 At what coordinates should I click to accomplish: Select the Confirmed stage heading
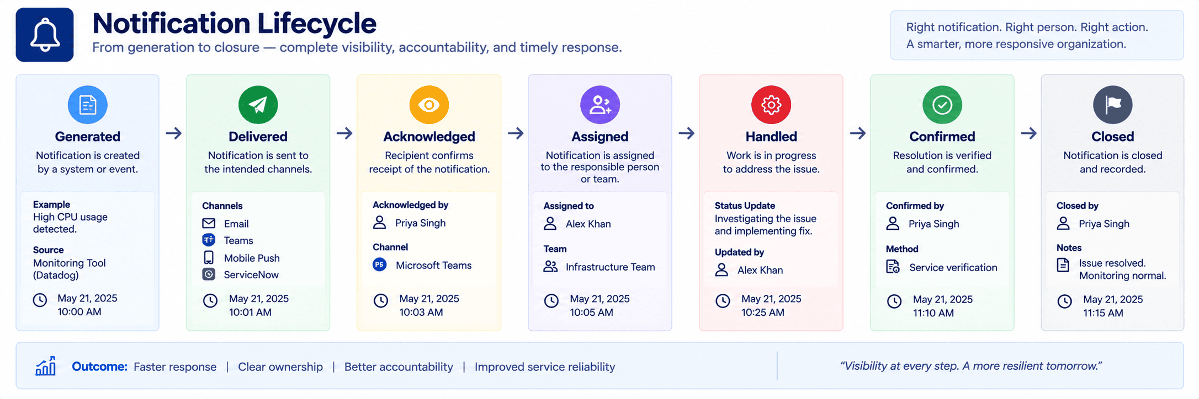(942, 136)
